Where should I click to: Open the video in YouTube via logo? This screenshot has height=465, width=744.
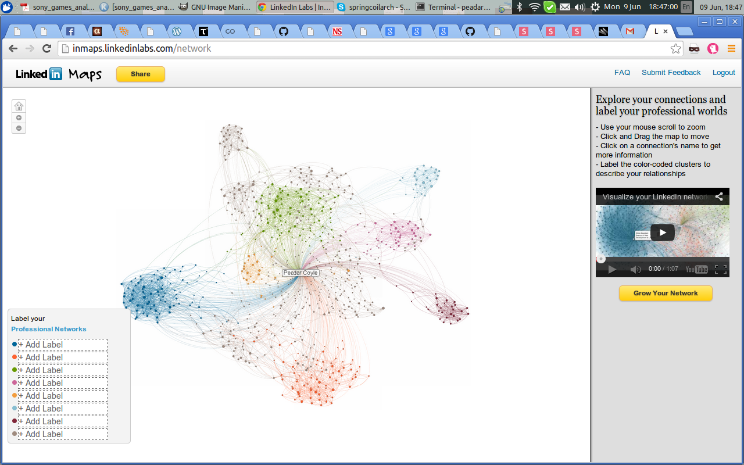697,269
